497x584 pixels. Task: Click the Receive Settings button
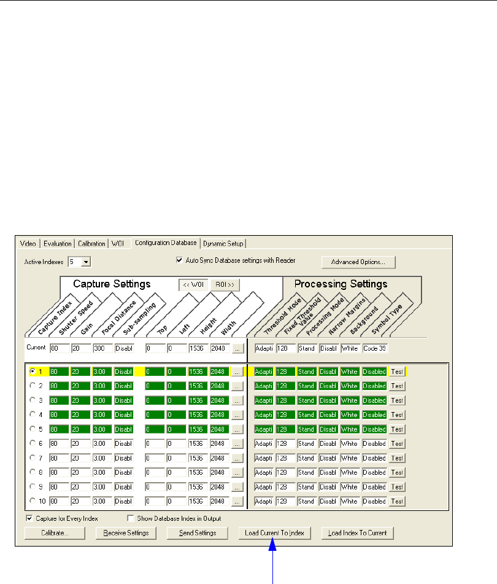point(126,533)
